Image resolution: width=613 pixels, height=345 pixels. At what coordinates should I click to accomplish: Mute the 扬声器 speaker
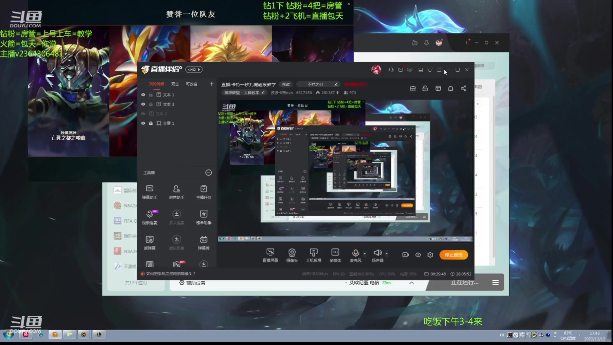point(377,255)
